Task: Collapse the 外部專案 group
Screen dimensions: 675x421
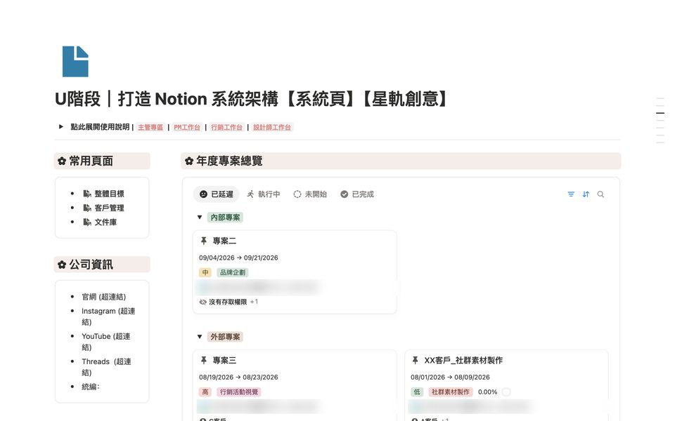Action: click(200, 337)
